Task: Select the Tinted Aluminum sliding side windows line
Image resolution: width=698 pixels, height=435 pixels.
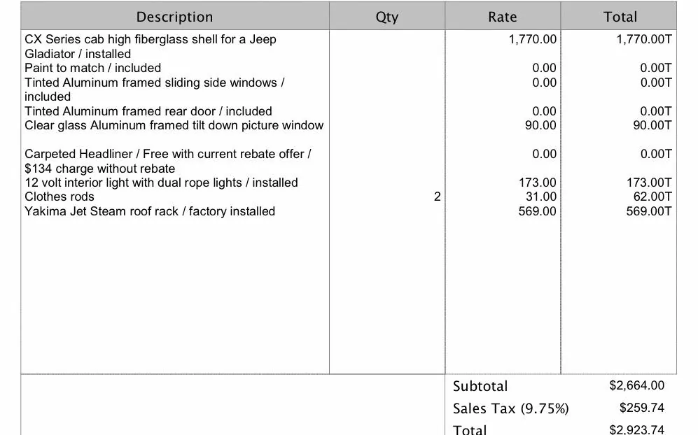Action: point(155,90)
